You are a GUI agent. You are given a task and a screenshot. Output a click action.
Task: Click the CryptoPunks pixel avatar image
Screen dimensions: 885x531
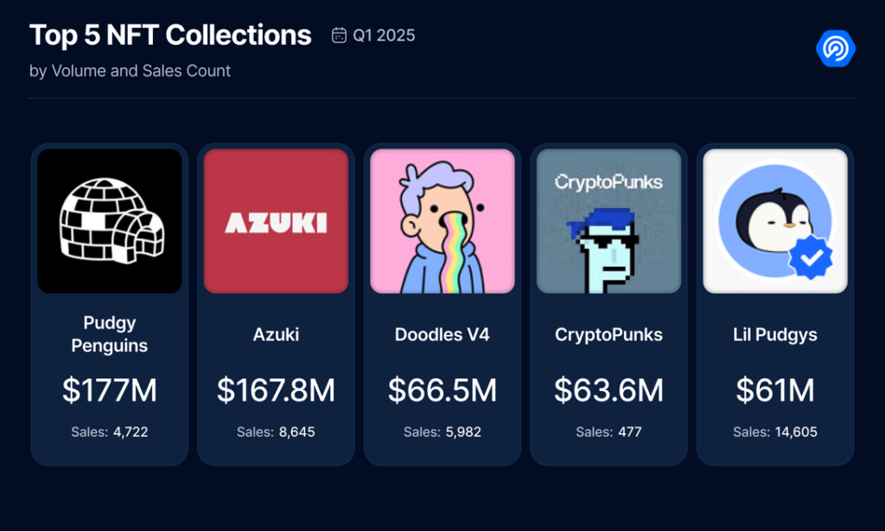[x=608, y=221]
